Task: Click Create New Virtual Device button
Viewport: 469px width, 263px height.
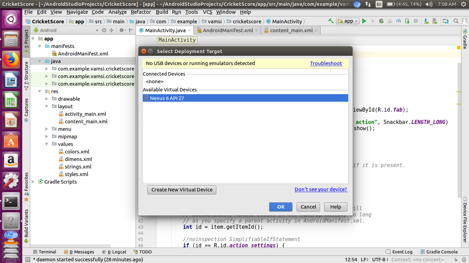Action: click(182, 190)
